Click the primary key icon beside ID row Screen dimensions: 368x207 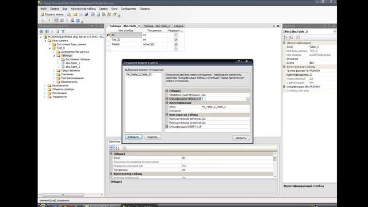pos(108,35)
